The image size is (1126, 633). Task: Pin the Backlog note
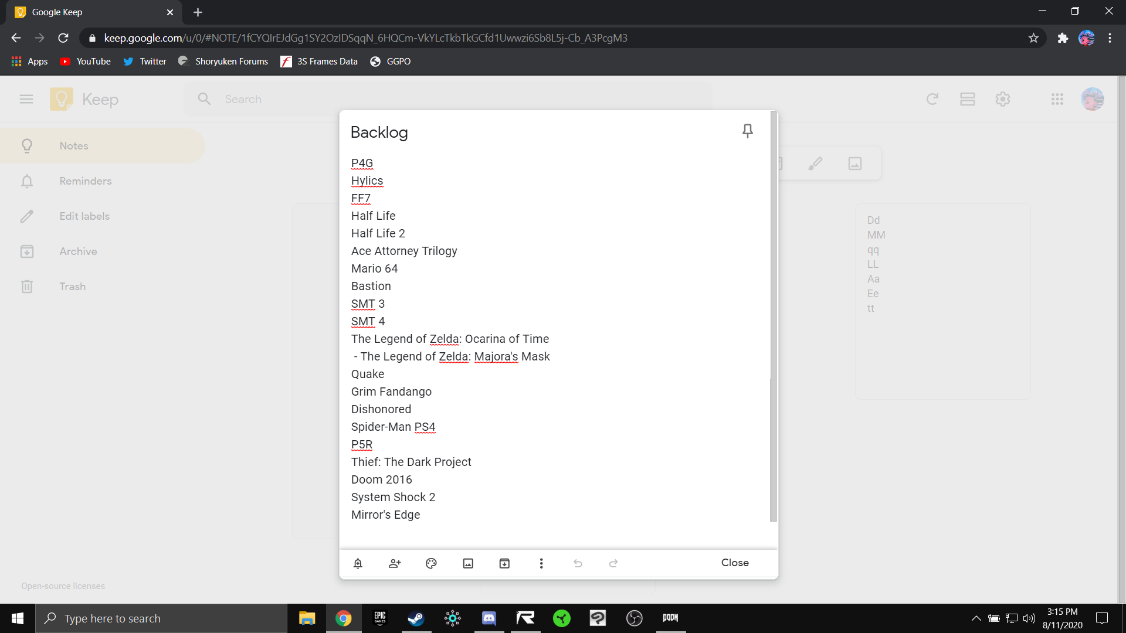pyautogui.click(x=747, y=131)
